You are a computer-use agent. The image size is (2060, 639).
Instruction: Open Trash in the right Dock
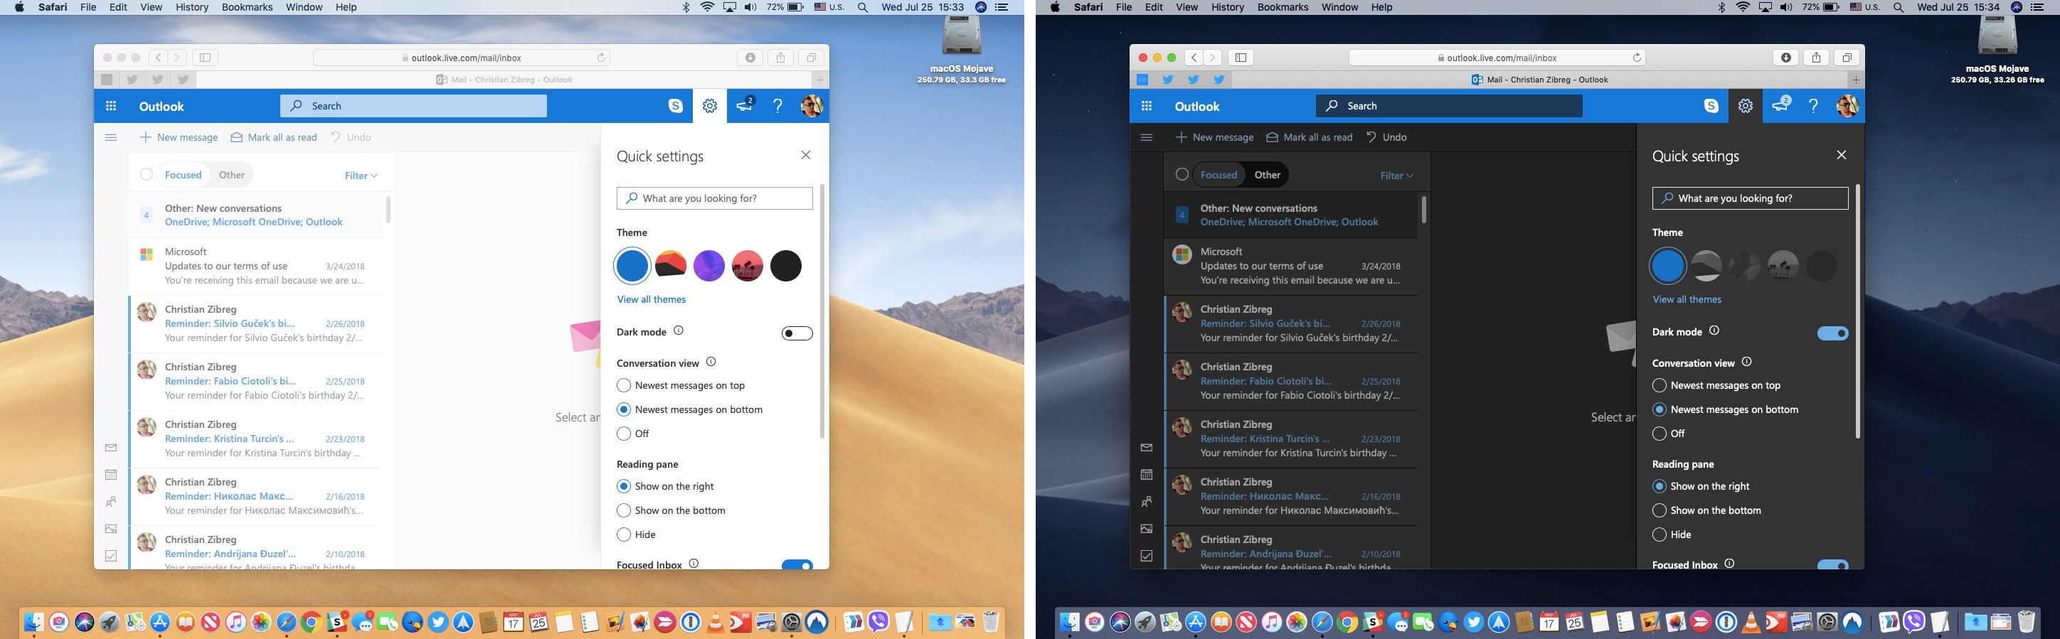pyautogui.click(x=2026, y=621)
